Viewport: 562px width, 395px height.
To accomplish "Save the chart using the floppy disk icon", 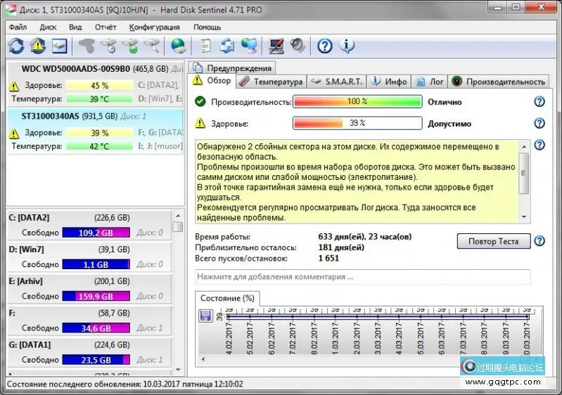I will [x=206, y=317].
